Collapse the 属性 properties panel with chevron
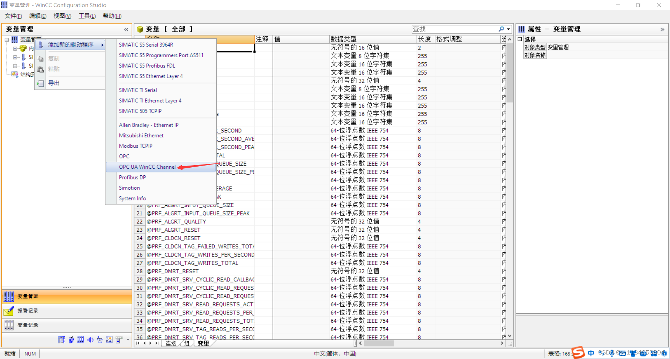This screenshot has width=670, height=359. tap(662, 29)
